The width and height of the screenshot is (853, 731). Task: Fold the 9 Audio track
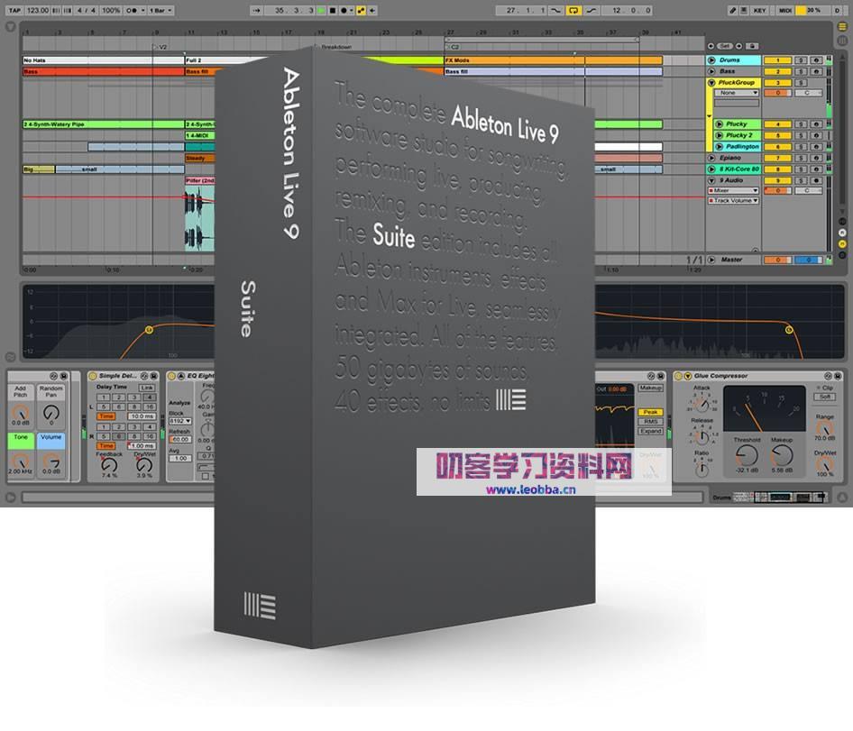coord(711,180)
